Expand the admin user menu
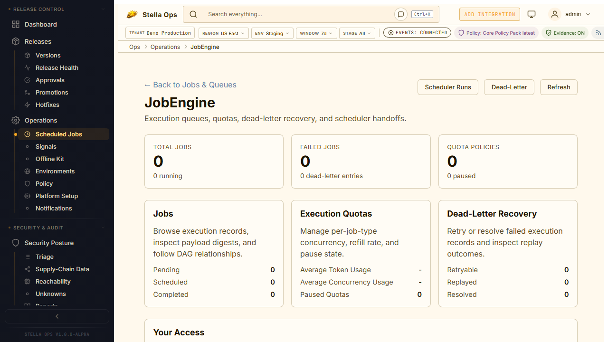Image resolution: width=608 pixels, height=342 pixels. tap(570, 14)
